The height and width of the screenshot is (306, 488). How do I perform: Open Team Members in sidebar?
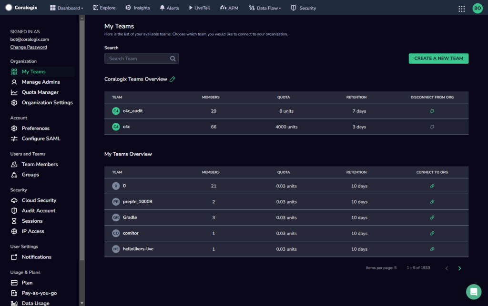[x=34, y=164]
